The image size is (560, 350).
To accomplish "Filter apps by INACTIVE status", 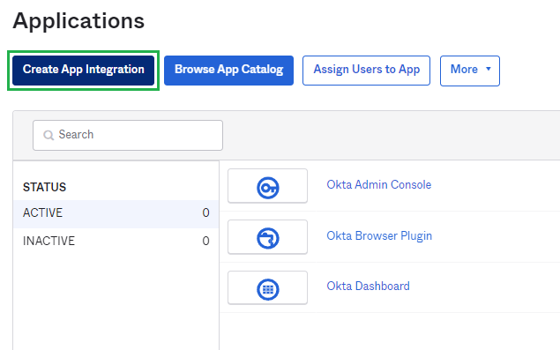I will pyautogui.click(x=116, y=241).
